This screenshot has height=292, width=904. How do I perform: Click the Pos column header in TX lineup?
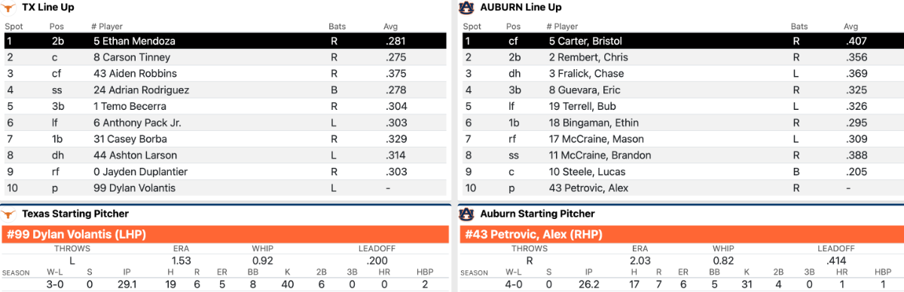56,26
